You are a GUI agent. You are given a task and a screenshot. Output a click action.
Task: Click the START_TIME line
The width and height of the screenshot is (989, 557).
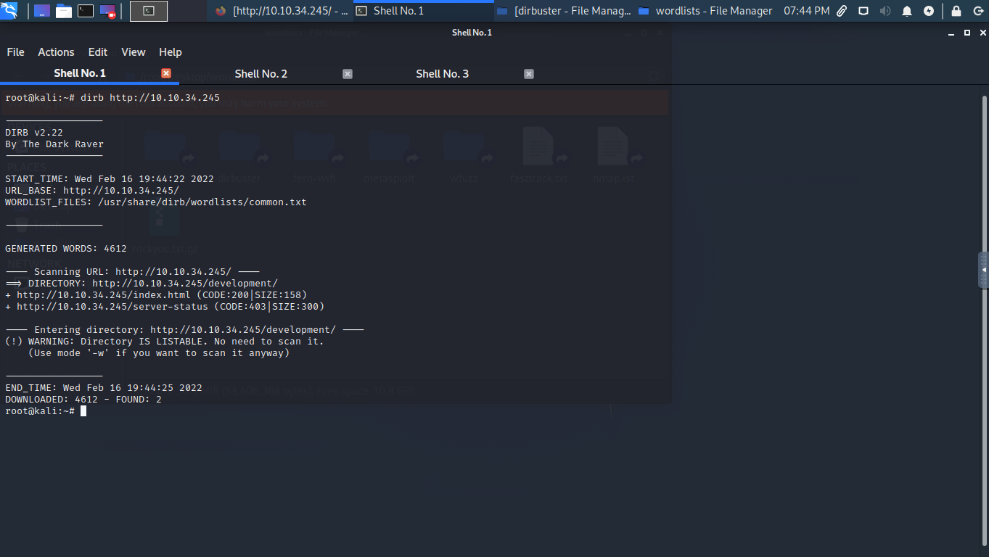(x=110, y=178)
